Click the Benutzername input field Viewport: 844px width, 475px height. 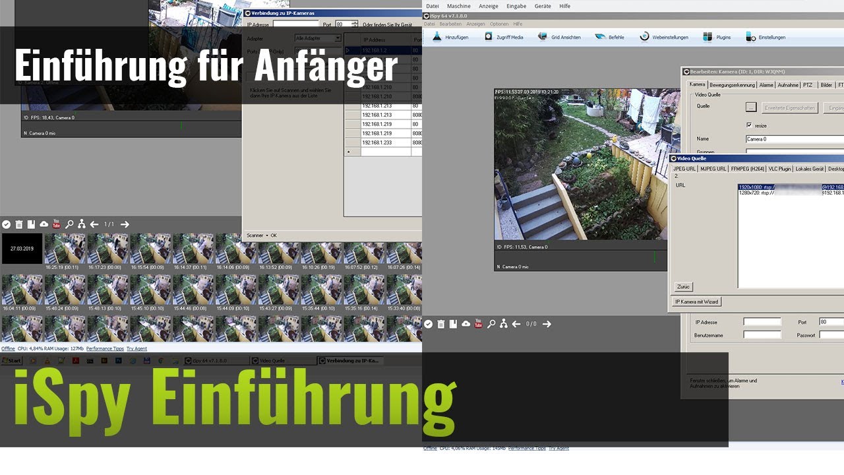(x=762, y=335)
